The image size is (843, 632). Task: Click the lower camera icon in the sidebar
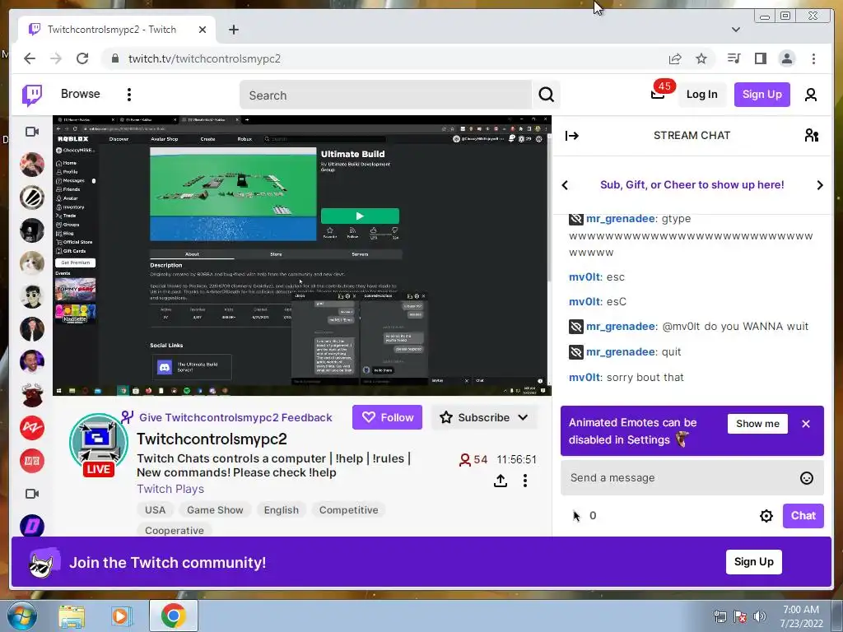(32, 494)
